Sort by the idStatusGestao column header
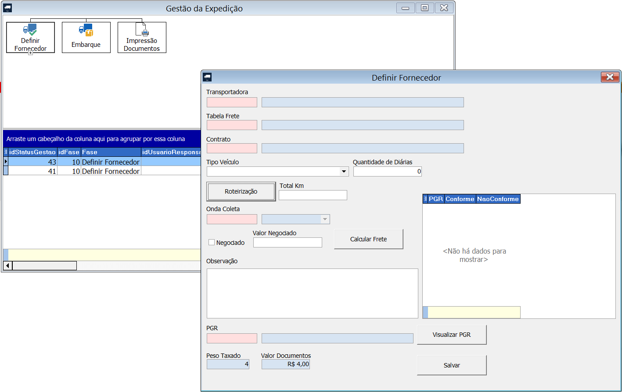The height and width of the screenshot is (392, 622). pos(33,152)
